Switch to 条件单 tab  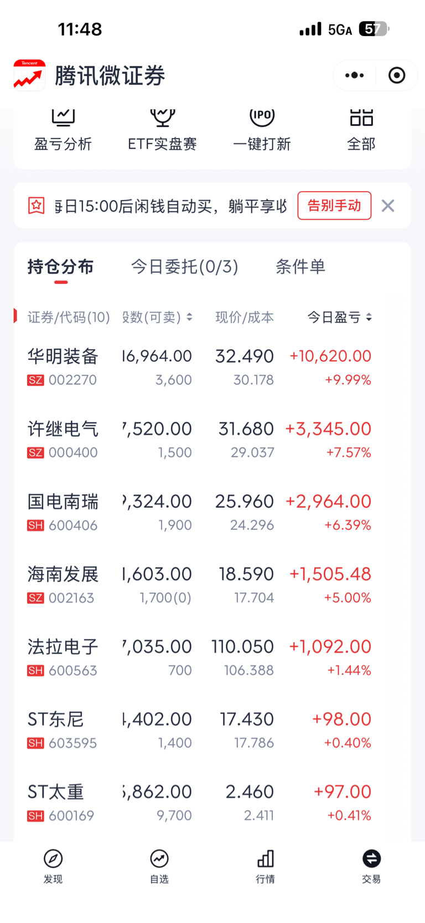coord(300,267)
